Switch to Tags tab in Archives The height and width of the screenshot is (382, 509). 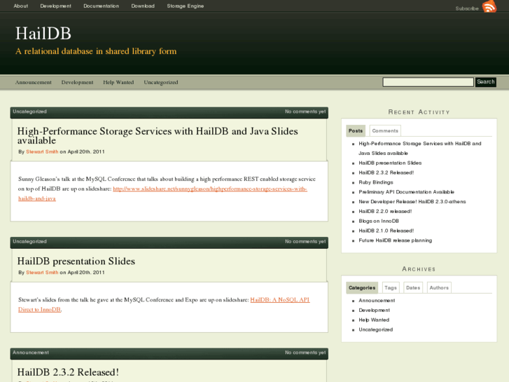[391, 287]
